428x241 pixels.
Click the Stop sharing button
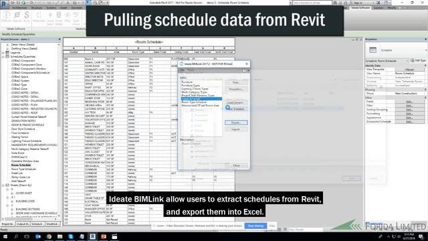[x=255, y=226]
